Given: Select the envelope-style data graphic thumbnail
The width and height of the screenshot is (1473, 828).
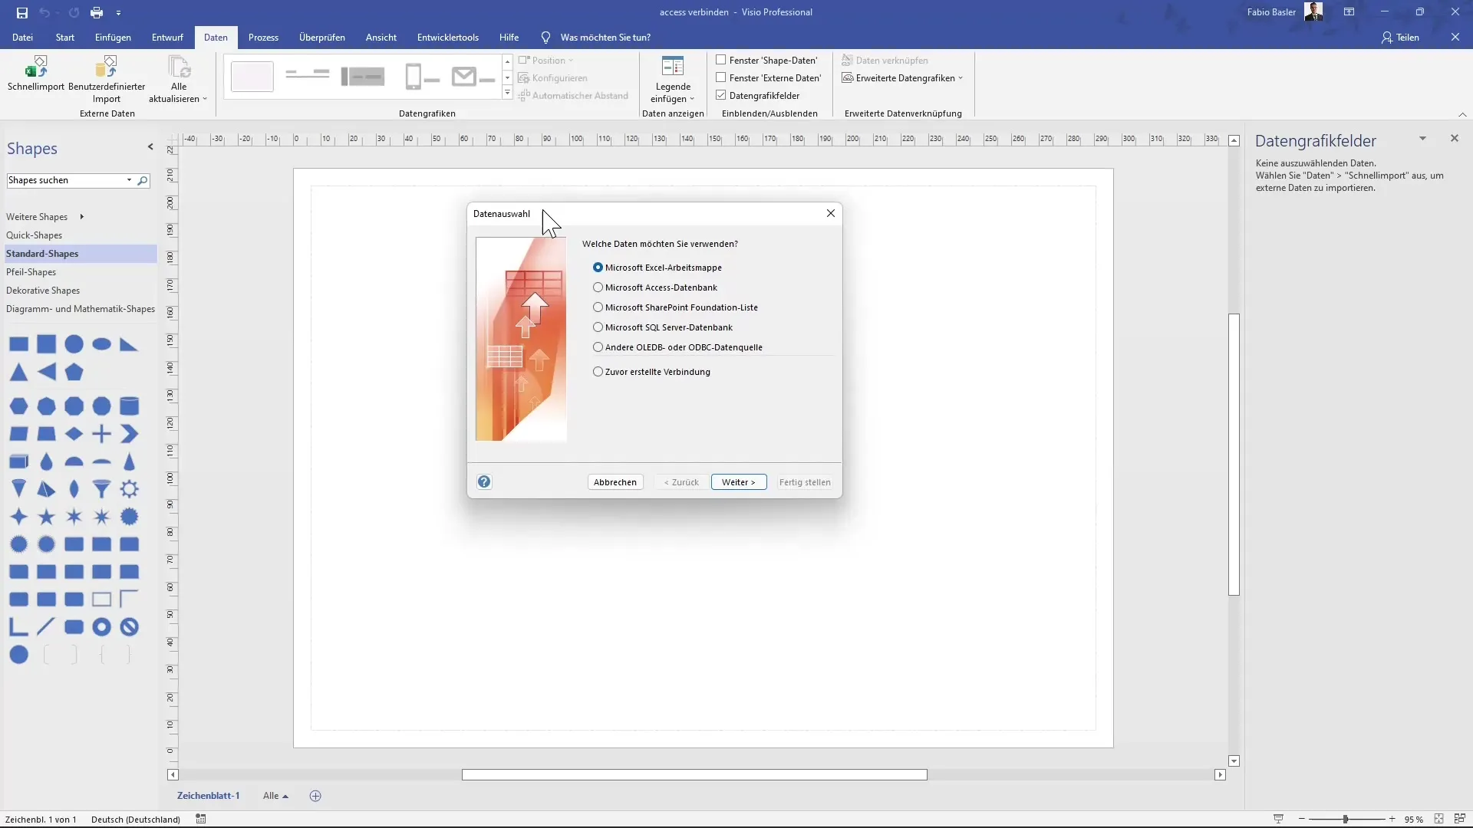Looking at the screenshot, I should [x=473, y=77].
